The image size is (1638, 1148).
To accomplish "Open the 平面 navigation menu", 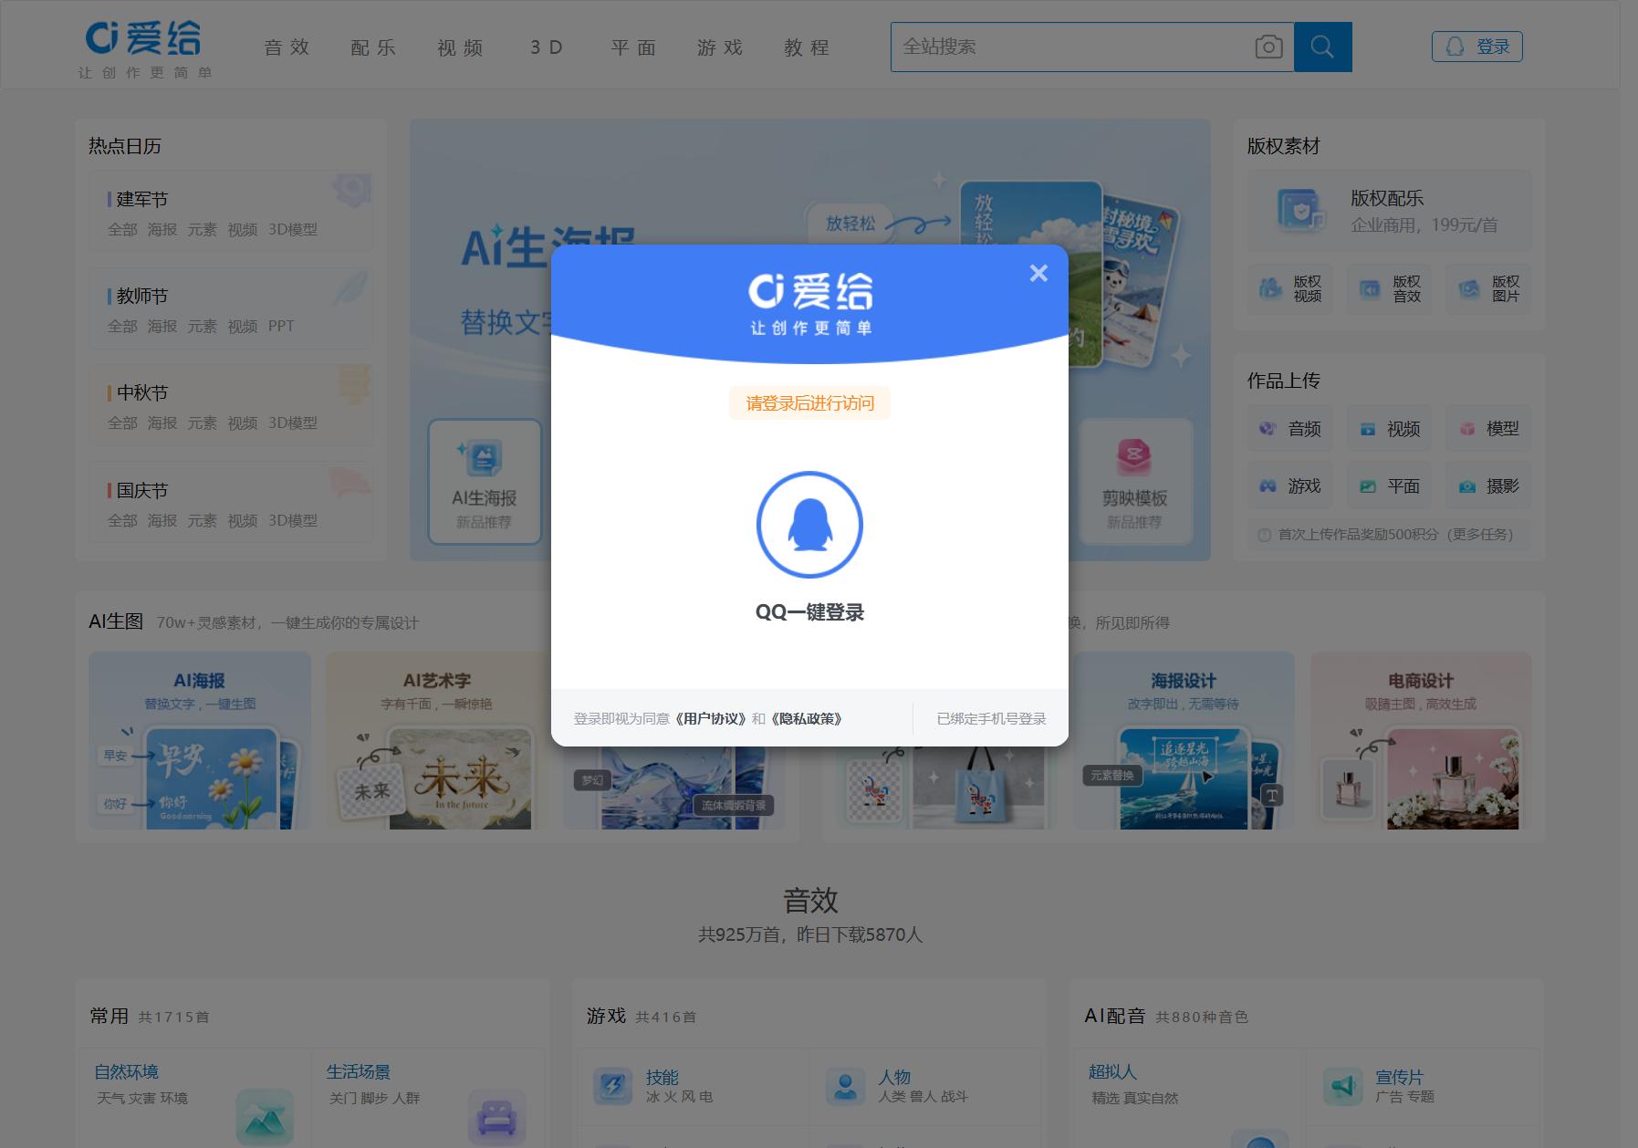I will pos(634,47).
